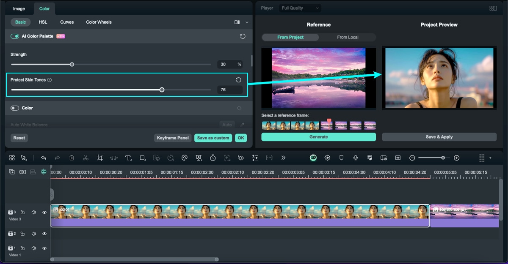Screen dimensions: 508x264
Task: Select the arrow pointer tool
Action: (24, 158)
